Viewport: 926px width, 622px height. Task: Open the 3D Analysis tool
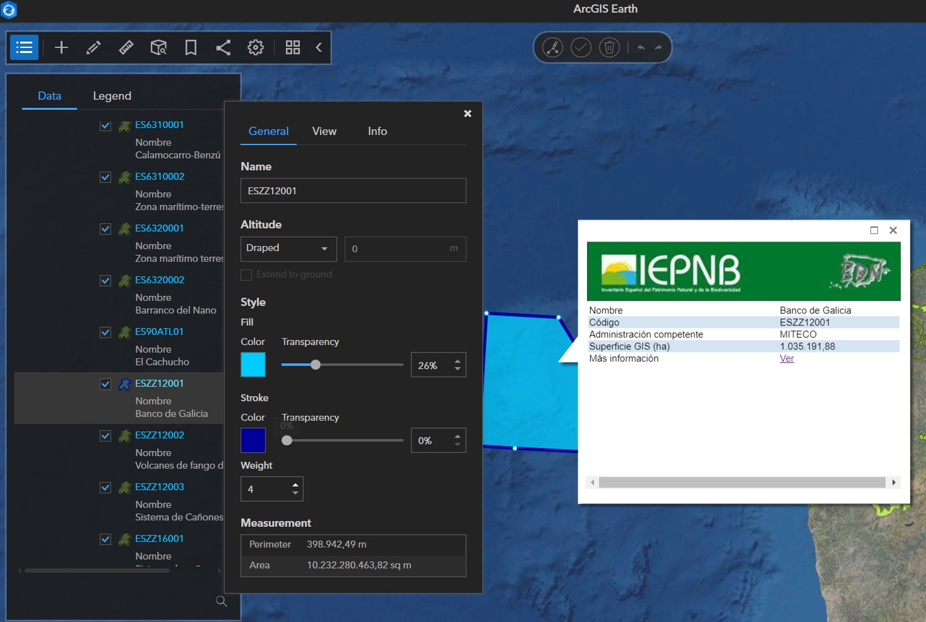[158, 47]
